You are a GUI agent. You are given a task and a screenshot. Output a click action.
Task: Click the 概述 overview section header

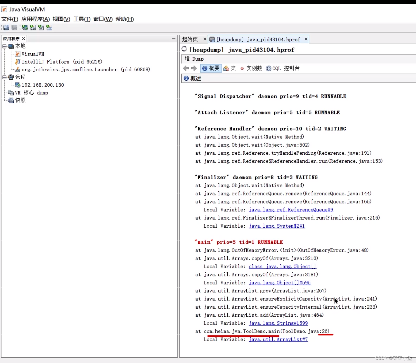[x=192, y=78]
